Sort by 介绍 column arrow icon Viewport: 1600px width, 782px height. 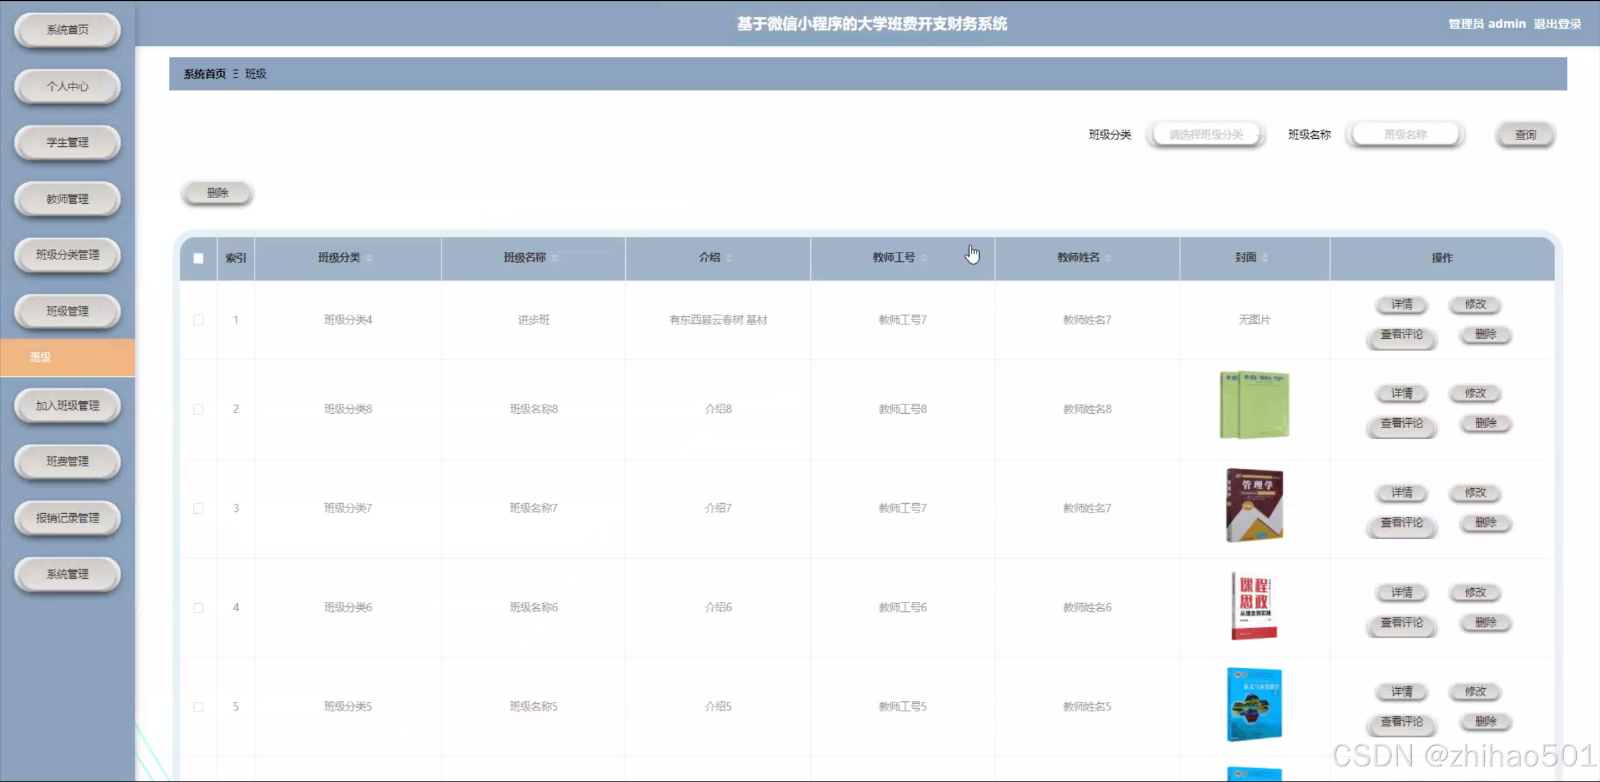pos(729,258)
